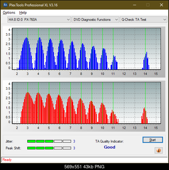Click the Peak Shift label
The image size is (169, 170).
13,148
